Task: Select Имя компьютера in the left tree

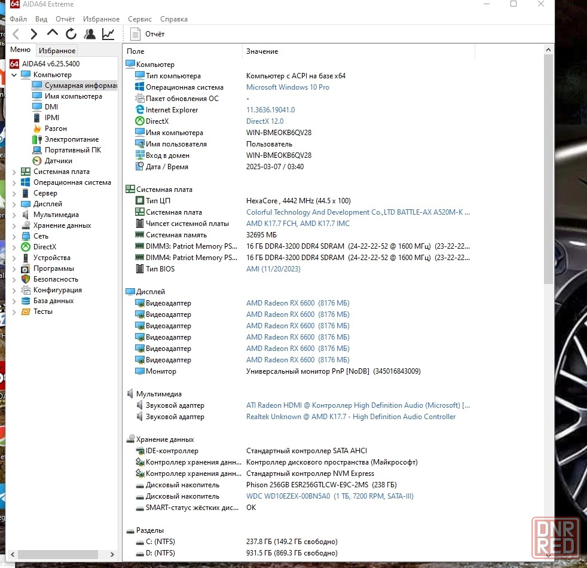Action: [74, 96]
